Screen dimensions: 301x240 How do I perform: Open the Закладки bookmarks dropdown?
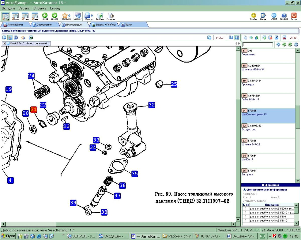click(x=66, y=16)
